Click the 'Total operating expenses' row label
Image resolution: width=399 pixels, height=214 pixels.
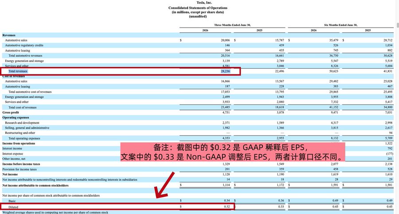24,138
